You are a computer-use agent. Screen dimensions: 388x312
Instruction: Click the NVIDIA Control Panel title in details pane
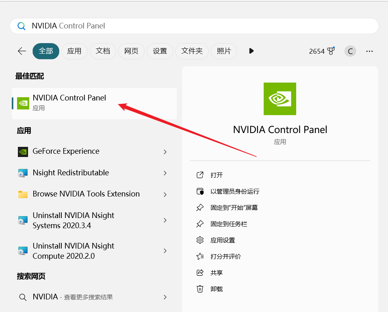pos(280,130)
